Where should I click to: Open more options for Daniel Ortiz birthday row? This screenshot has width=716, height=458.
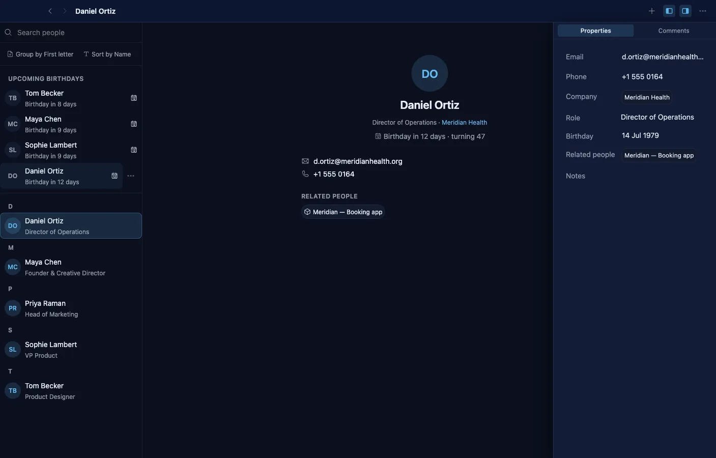(131, 176)
